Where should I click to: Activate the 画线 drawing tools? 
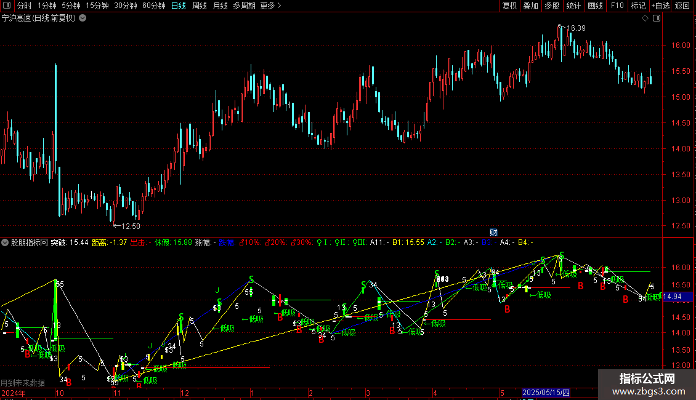[x=595, y=6]
